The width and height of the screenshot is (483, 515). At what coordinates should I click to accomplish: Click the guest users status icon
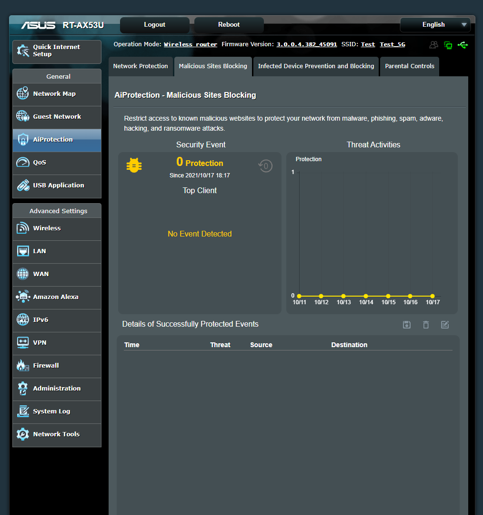(434, 45)
